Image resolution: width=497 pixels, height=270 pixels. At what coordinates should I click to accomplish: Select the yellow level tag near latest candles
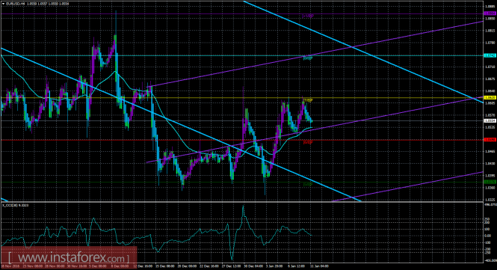(308, 100)
